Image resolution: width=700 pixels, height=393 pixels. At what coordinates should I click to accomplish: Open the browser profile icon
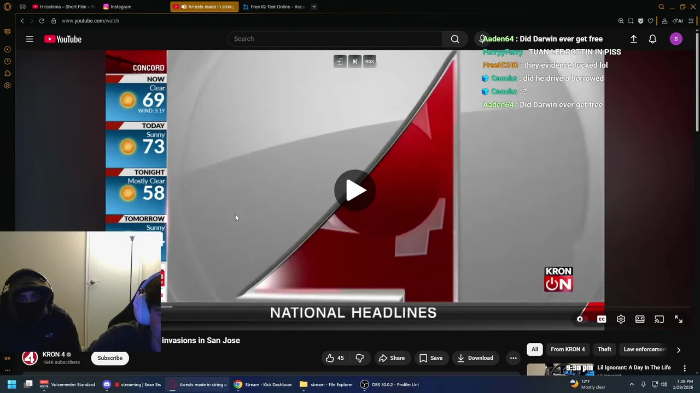tap(664, 21)
